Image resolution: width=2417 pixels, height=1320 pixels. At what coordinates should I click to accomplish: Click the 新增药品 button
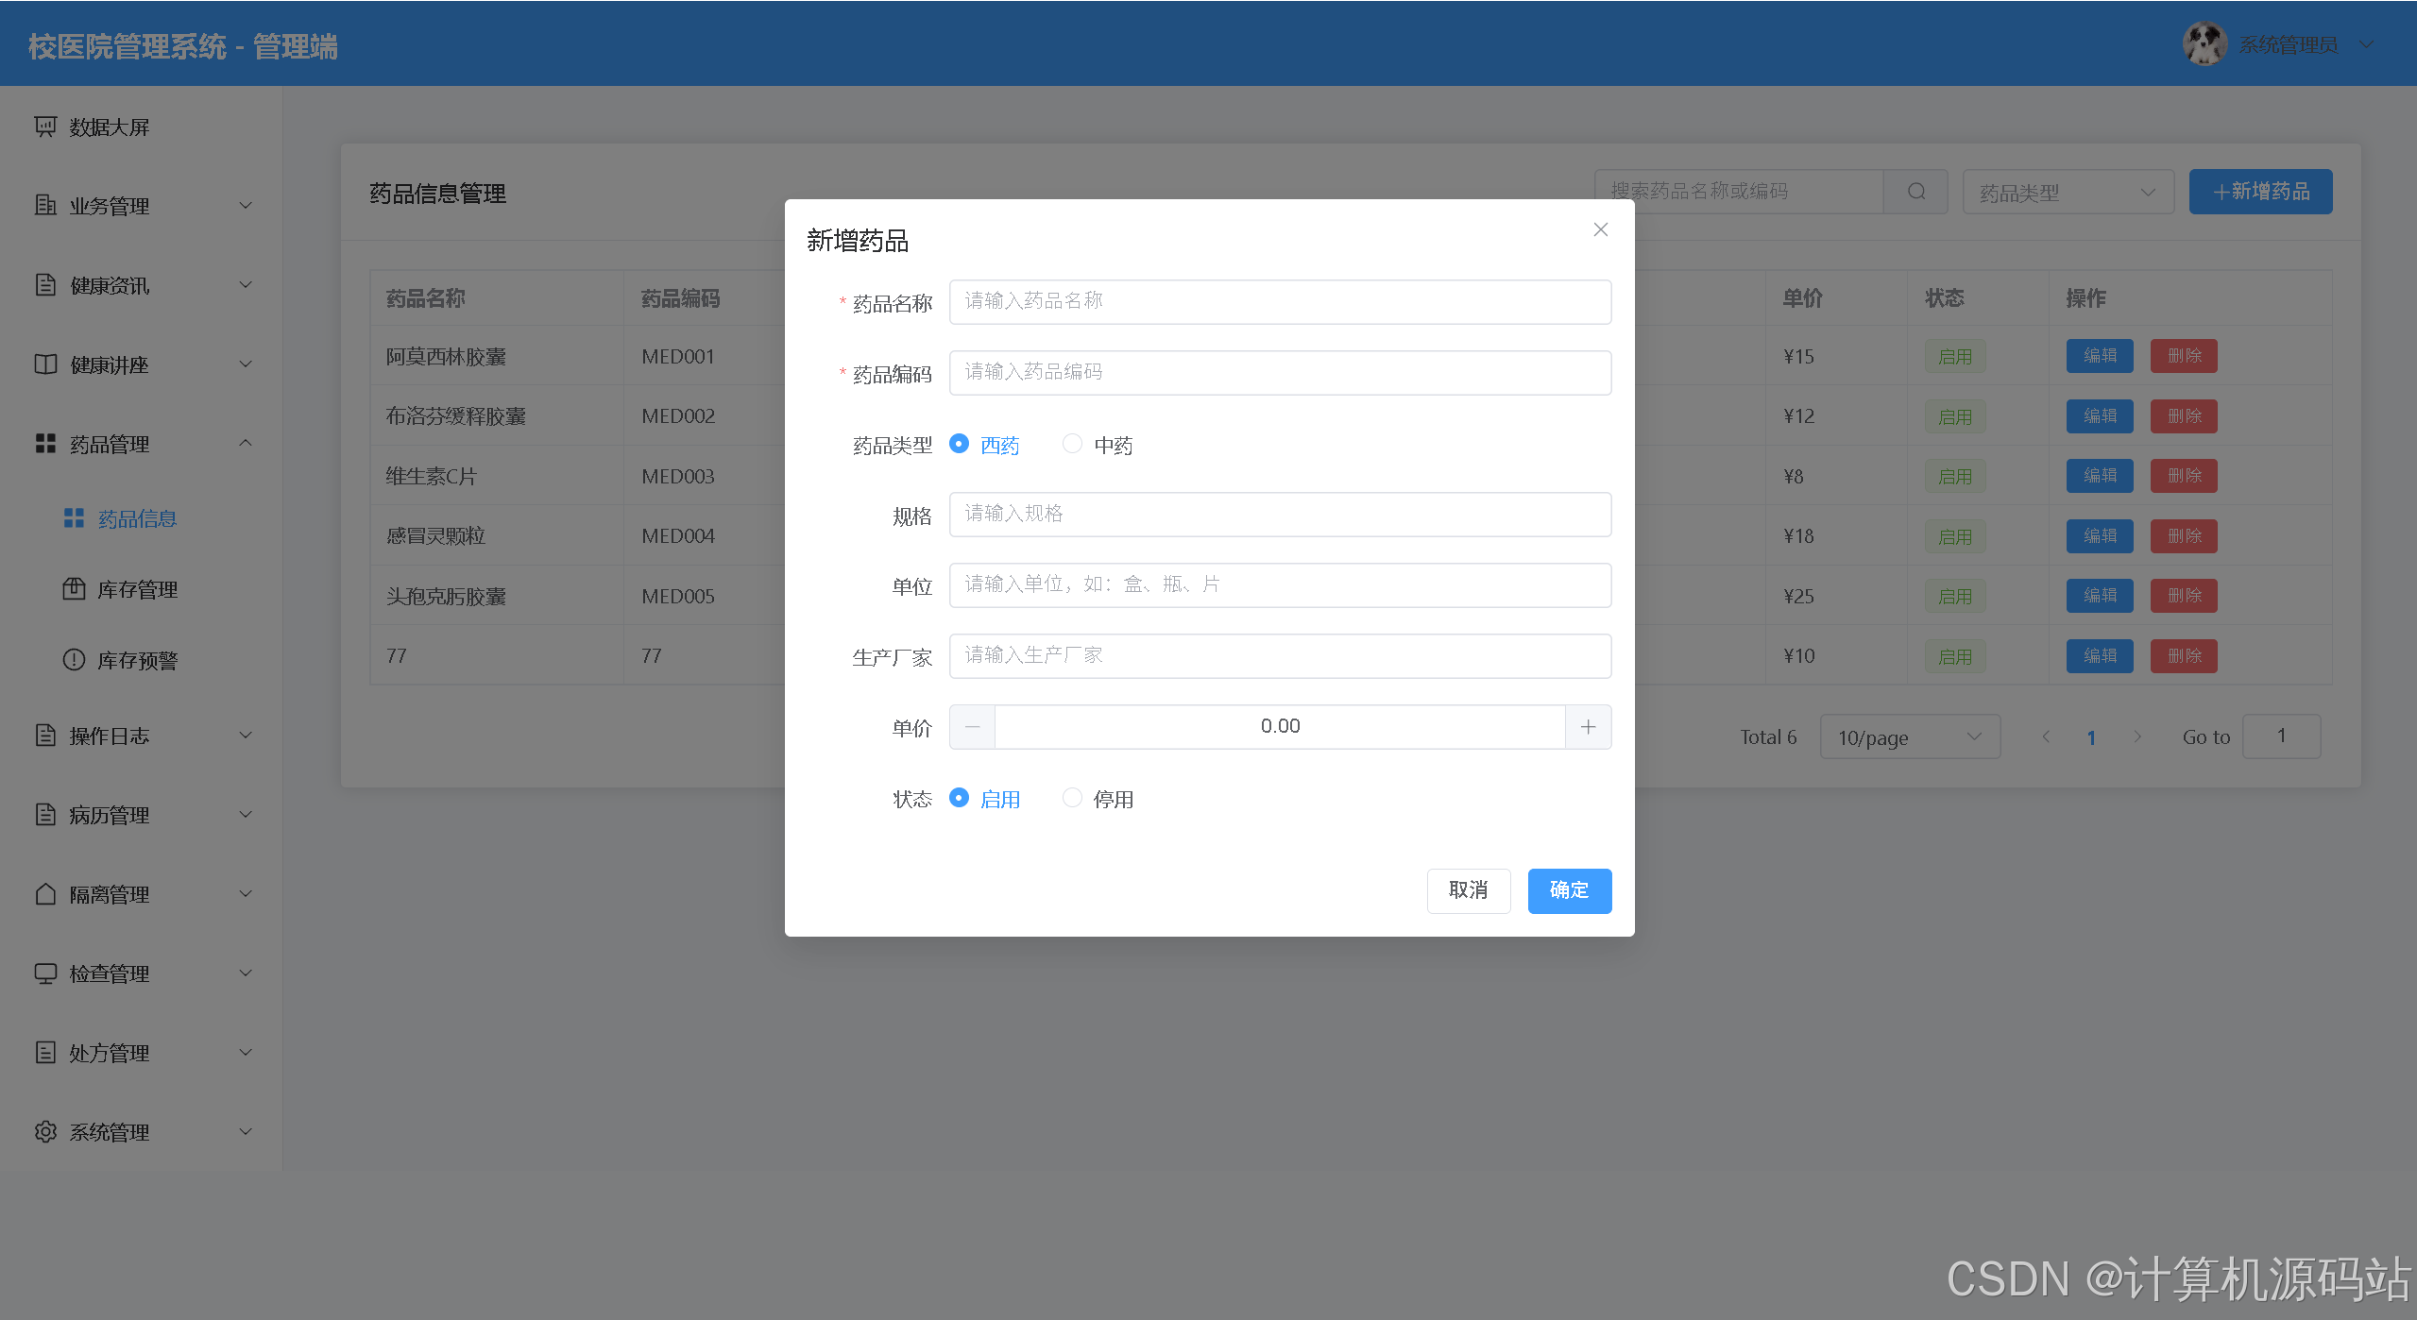(2261, 192)
